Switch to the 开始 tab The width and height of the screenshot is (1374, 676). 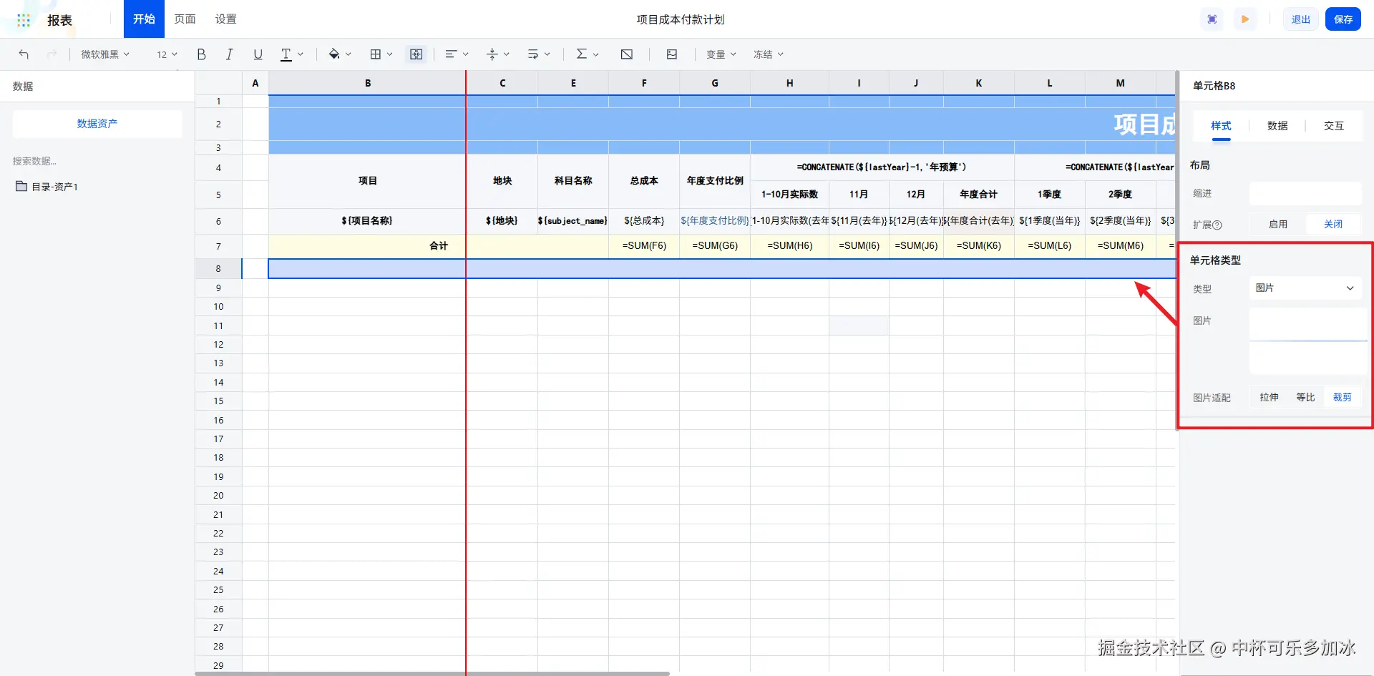[x=144, y=19]
